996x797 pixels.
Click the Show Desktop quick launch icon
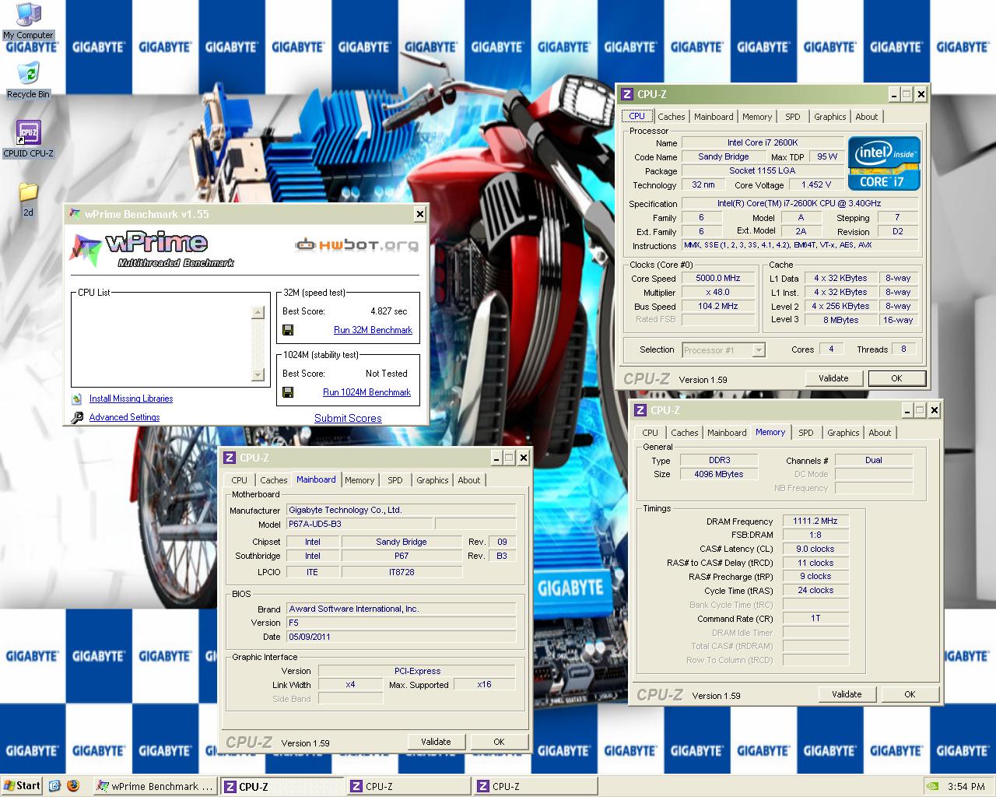tap(54, 786)
